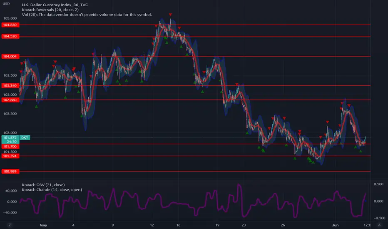Click the 103.240 price level label
This screenshot has width=388, height=229.
pos(10,86)
